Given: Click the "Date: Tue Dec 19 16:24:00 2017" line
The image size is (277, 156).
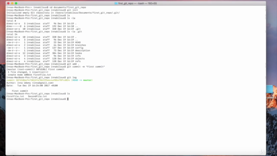Looking at the screenshot, I should pyautogui.click(x=32, y=86).
